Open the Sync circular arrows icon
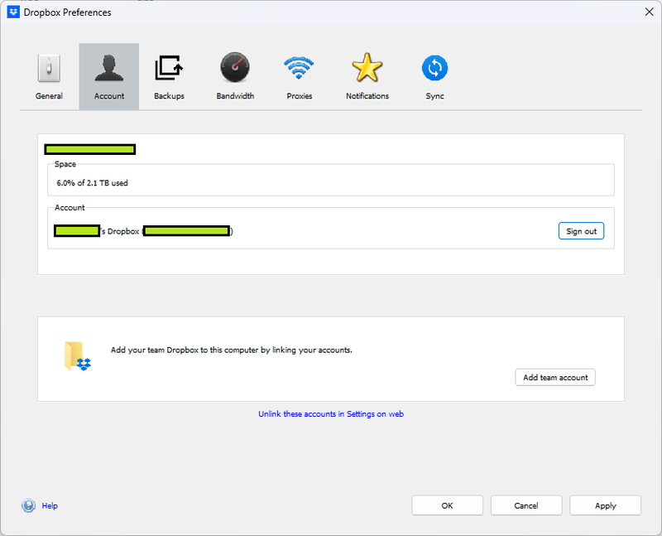Screen dimensions: 662x536 click(x=434, y=69)
